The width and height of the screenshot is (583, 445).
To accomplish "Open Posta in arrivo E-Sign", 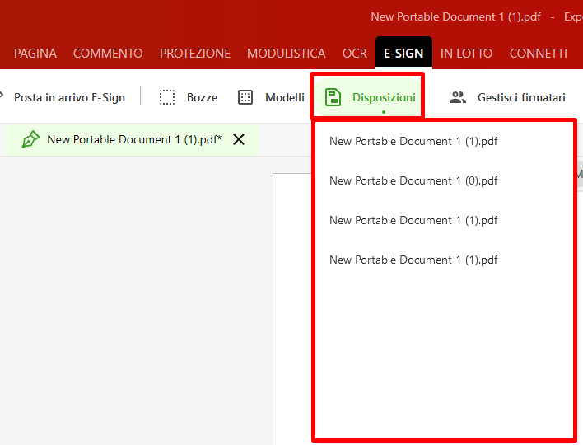I will tap(69, 97).
